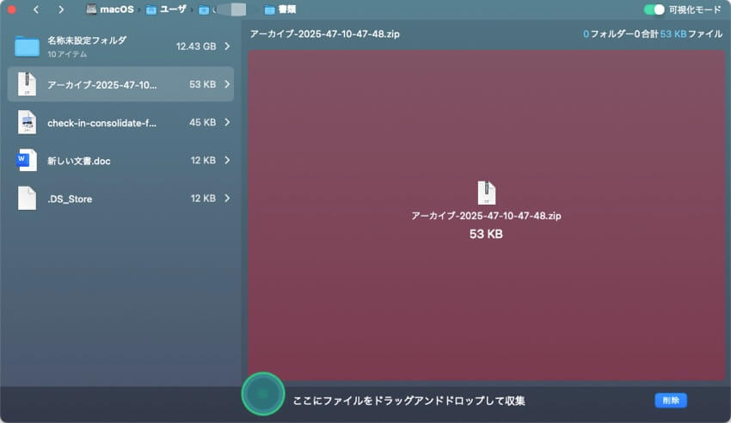This screenshot has width=731, height=423.
Task: Select the .DS_Store file icon
Action: (27, 199)
